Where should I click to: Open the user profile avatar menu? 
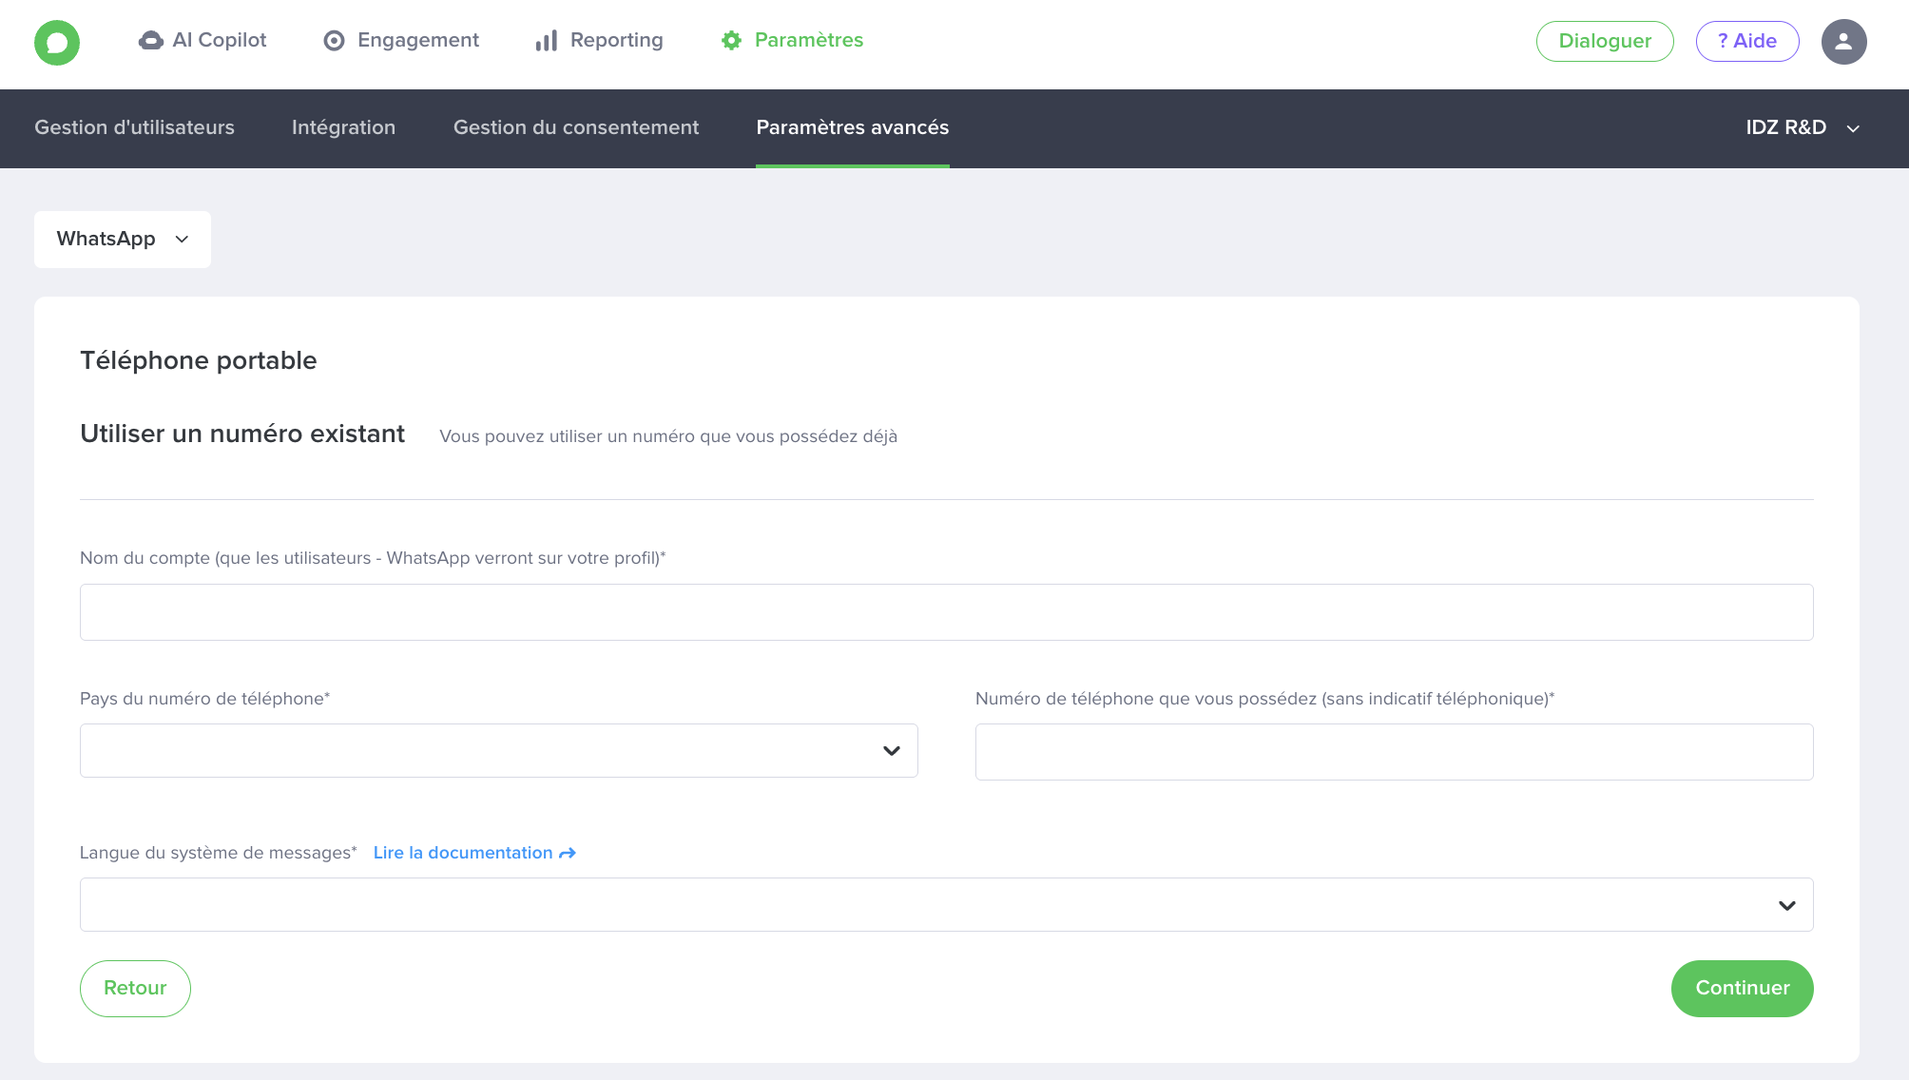[1843, 42]
